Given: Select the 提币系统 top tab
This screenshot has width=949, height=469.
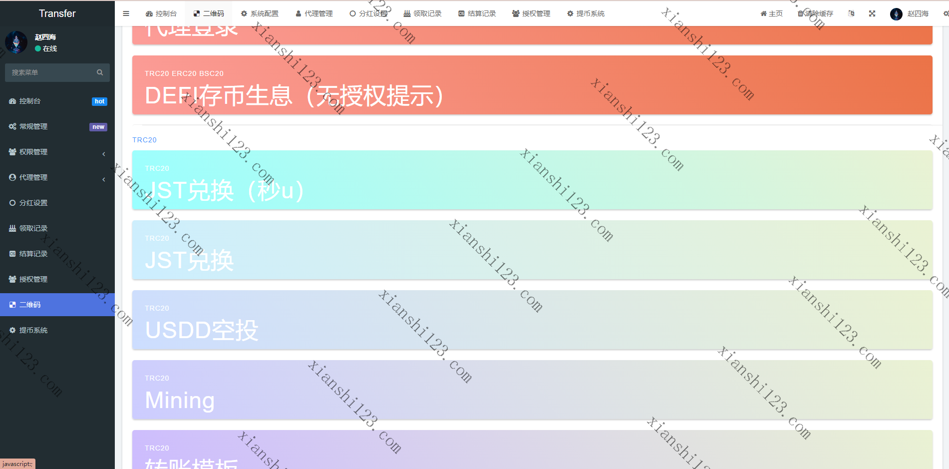Looking at the screenshot, I should [586, 13].
